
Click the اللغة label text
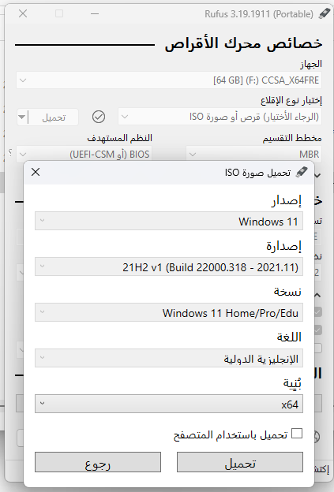[x=289, y=337]
